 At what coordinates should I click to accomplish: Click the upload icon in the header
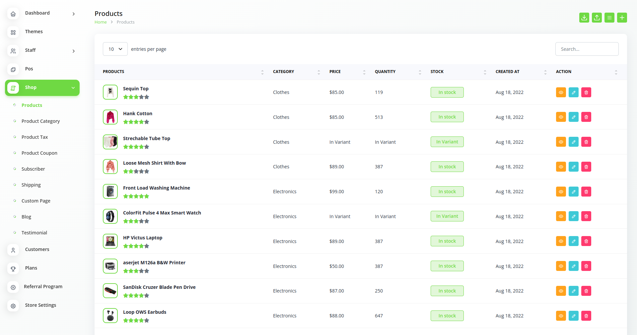[x=597, y=18]
